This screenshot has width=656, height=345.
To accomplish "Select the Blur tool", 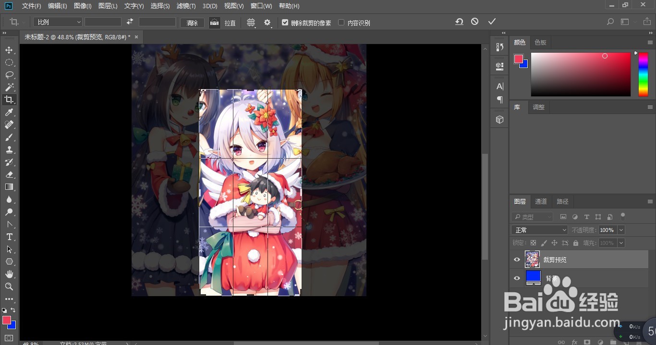I will 9,200.
